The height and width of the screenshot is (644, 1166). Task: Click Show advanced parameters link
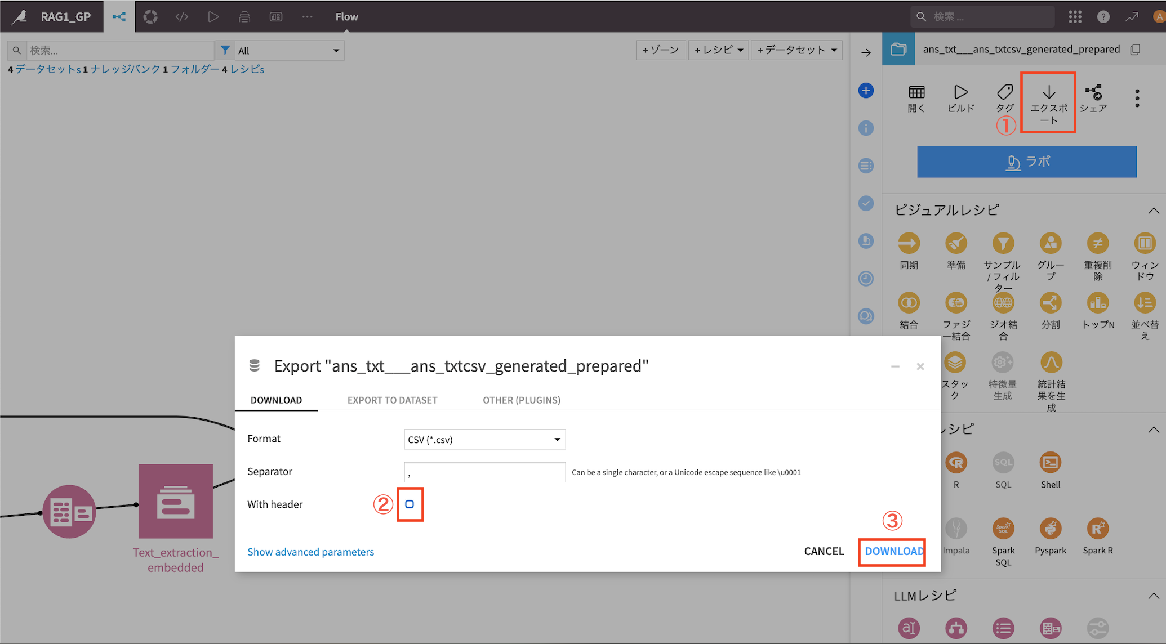point(310,552)
